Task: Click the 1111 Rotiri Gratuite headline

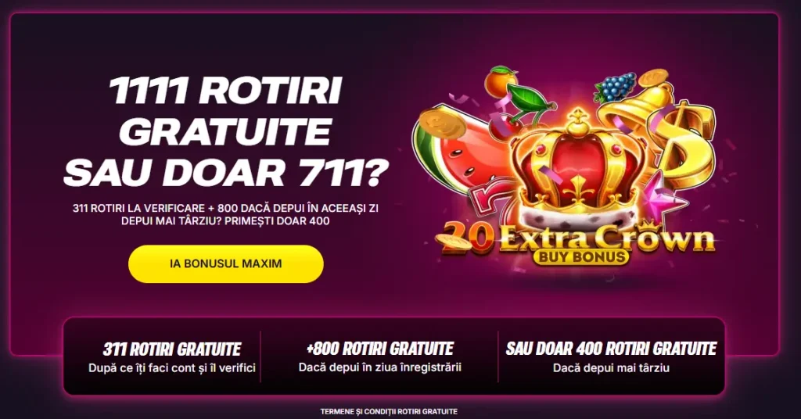Action: tap(226, 132)
